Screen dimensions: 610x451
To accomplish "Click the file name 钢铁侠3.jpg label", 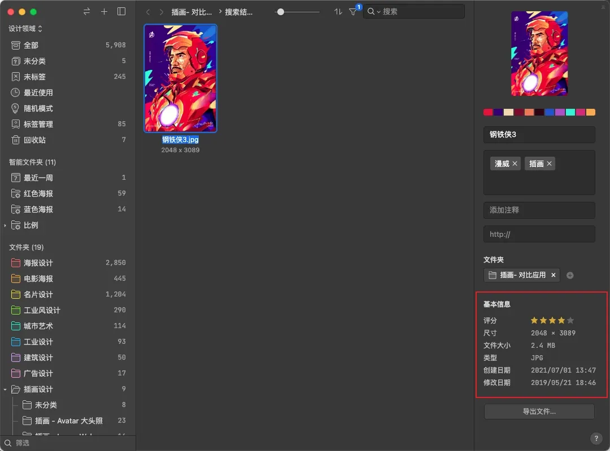I will point(181,140).
